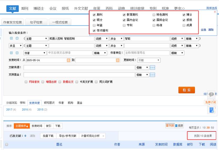Remove the author row using the minus icon

tap(17, 53)
